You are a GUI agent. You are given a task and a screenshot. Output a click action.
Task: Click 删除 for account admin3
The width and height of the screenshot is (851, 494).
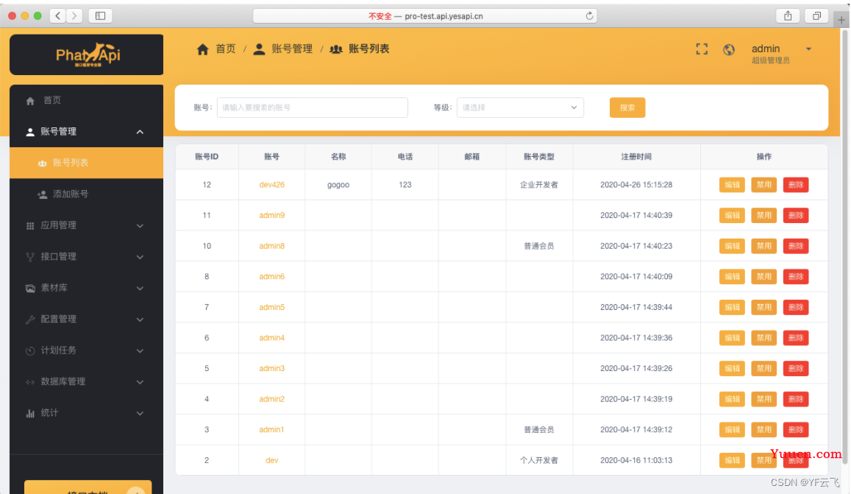tap(796, 368)
